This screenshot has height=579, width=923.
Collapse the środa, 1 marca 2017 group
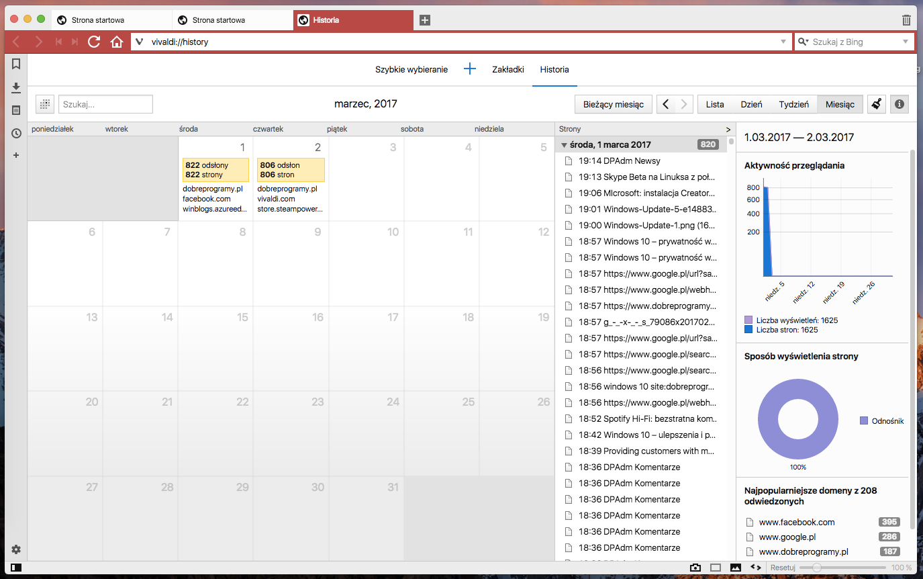[x=564, y=144]
